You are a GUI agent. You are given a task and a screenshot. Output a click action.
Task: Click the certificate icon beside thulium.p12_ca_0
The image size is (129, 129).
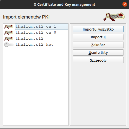[x=9, y=33]
